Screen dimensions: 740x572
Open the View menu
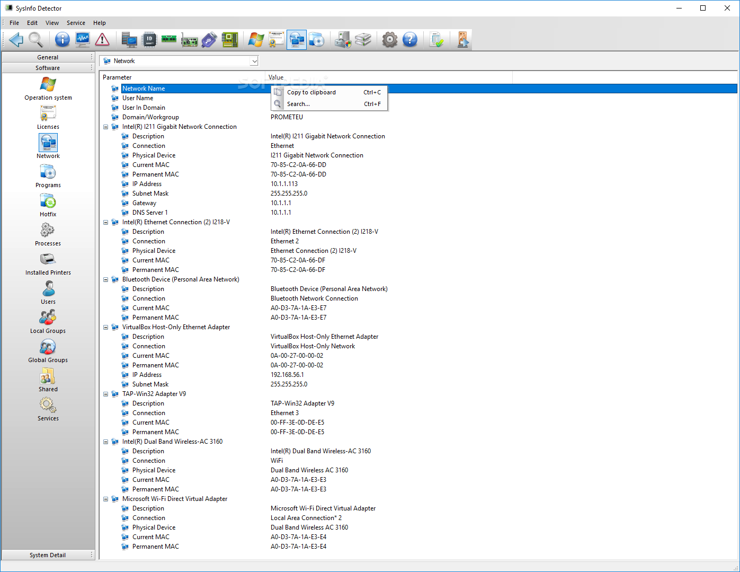point(52,23)
